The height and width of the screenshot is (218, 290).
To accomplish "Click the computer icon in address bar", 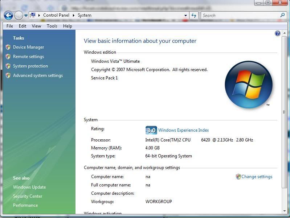I will tap(33, 15).
